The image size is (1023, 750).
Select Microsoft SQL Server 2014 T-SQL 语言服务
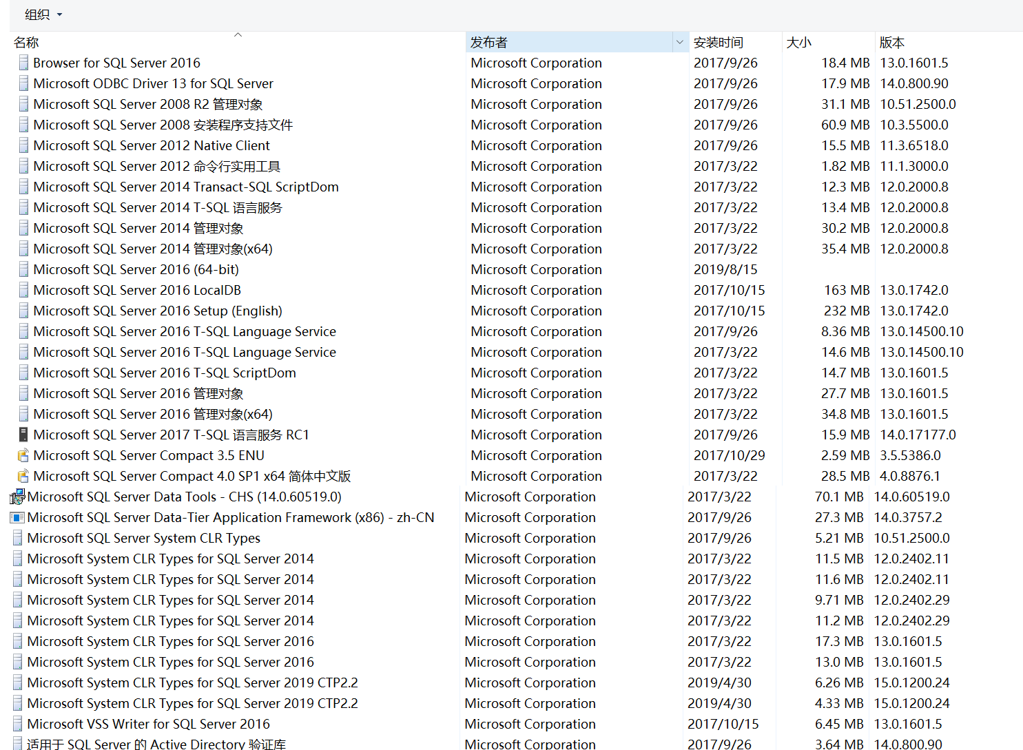click(158, 207)
